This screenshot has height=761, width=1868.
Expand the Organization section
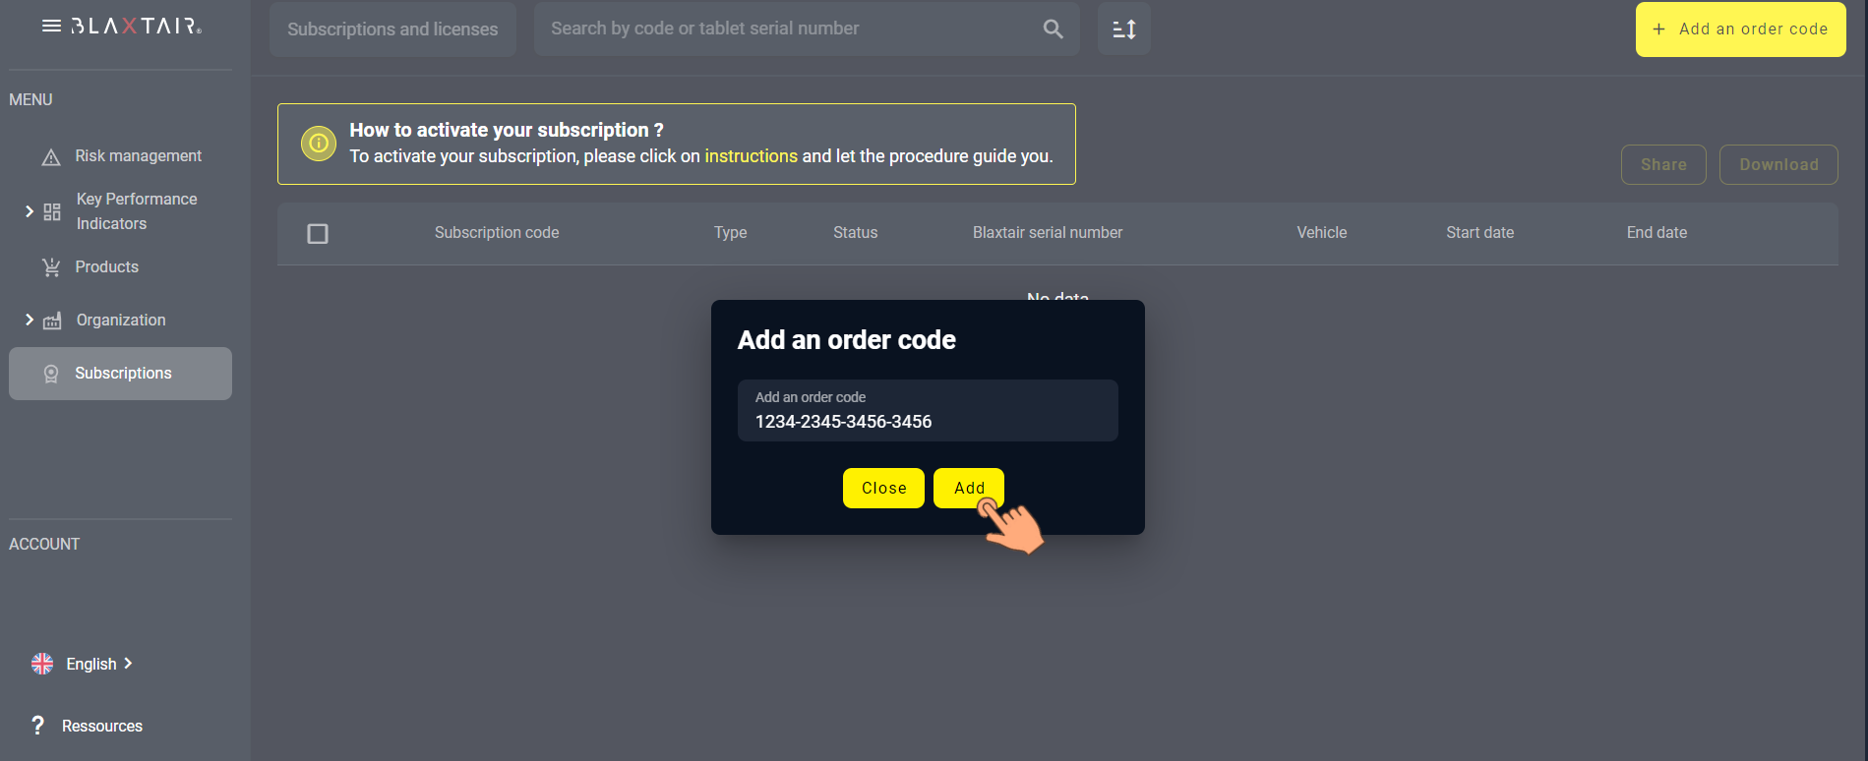click(29, 320)
